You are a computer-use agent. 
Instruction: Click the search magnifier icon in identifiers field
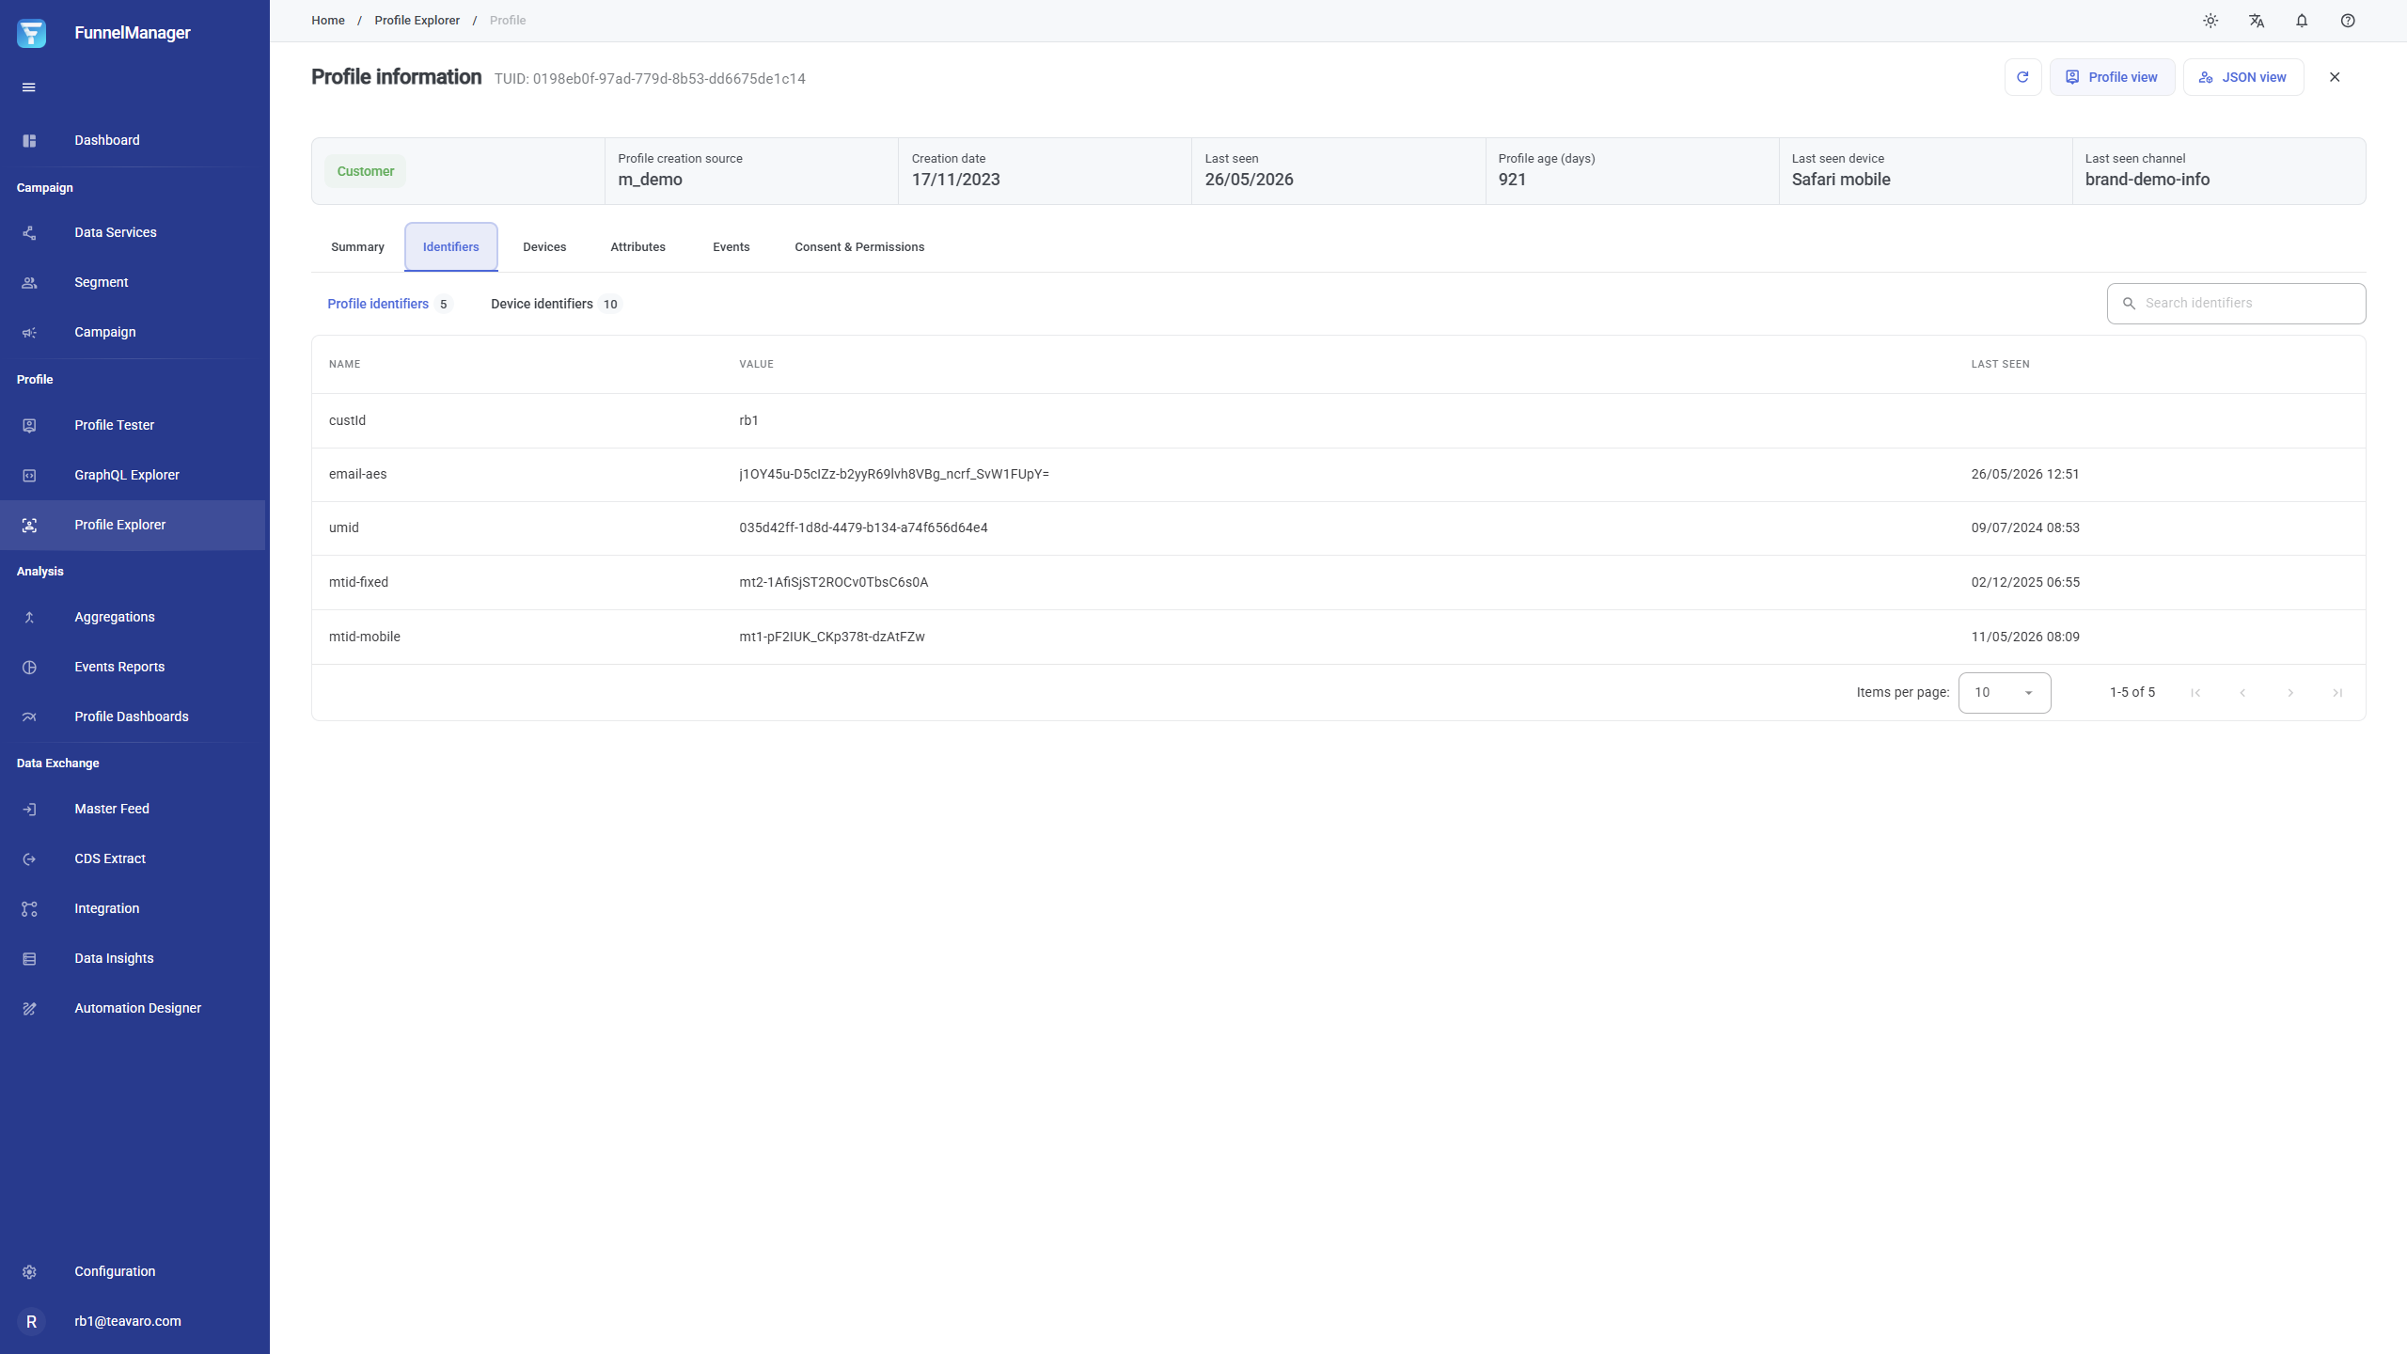[2129, 304]
